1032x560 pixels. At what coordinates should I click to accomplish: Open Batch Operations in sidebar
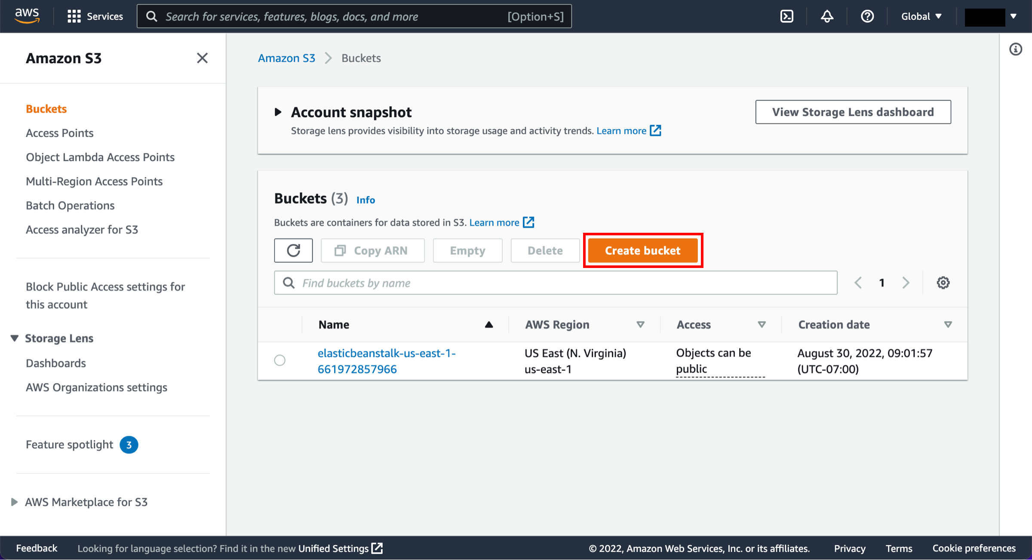[x=70, y=206]
